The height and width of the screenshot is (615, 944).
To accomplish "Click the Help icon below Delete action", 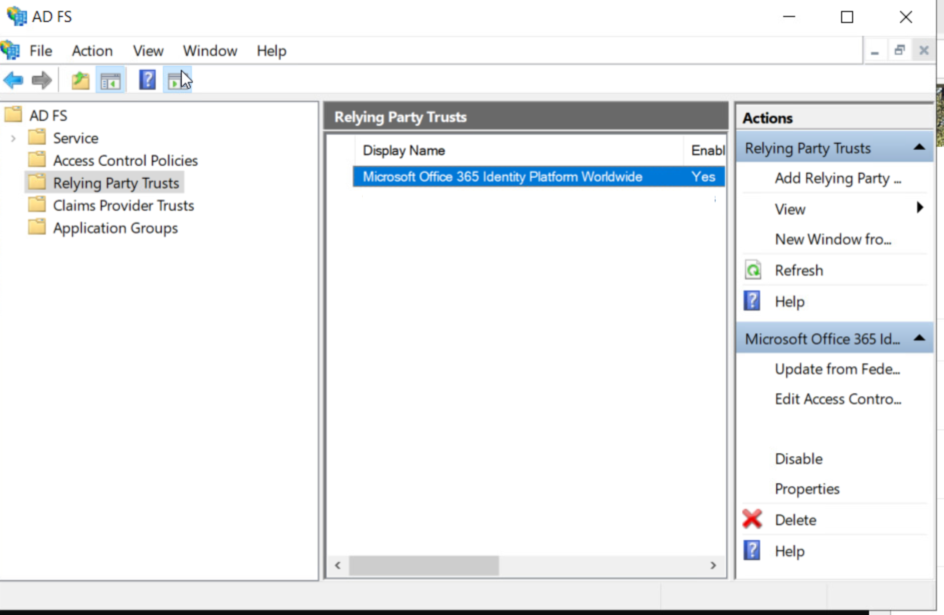I will 752,550.
